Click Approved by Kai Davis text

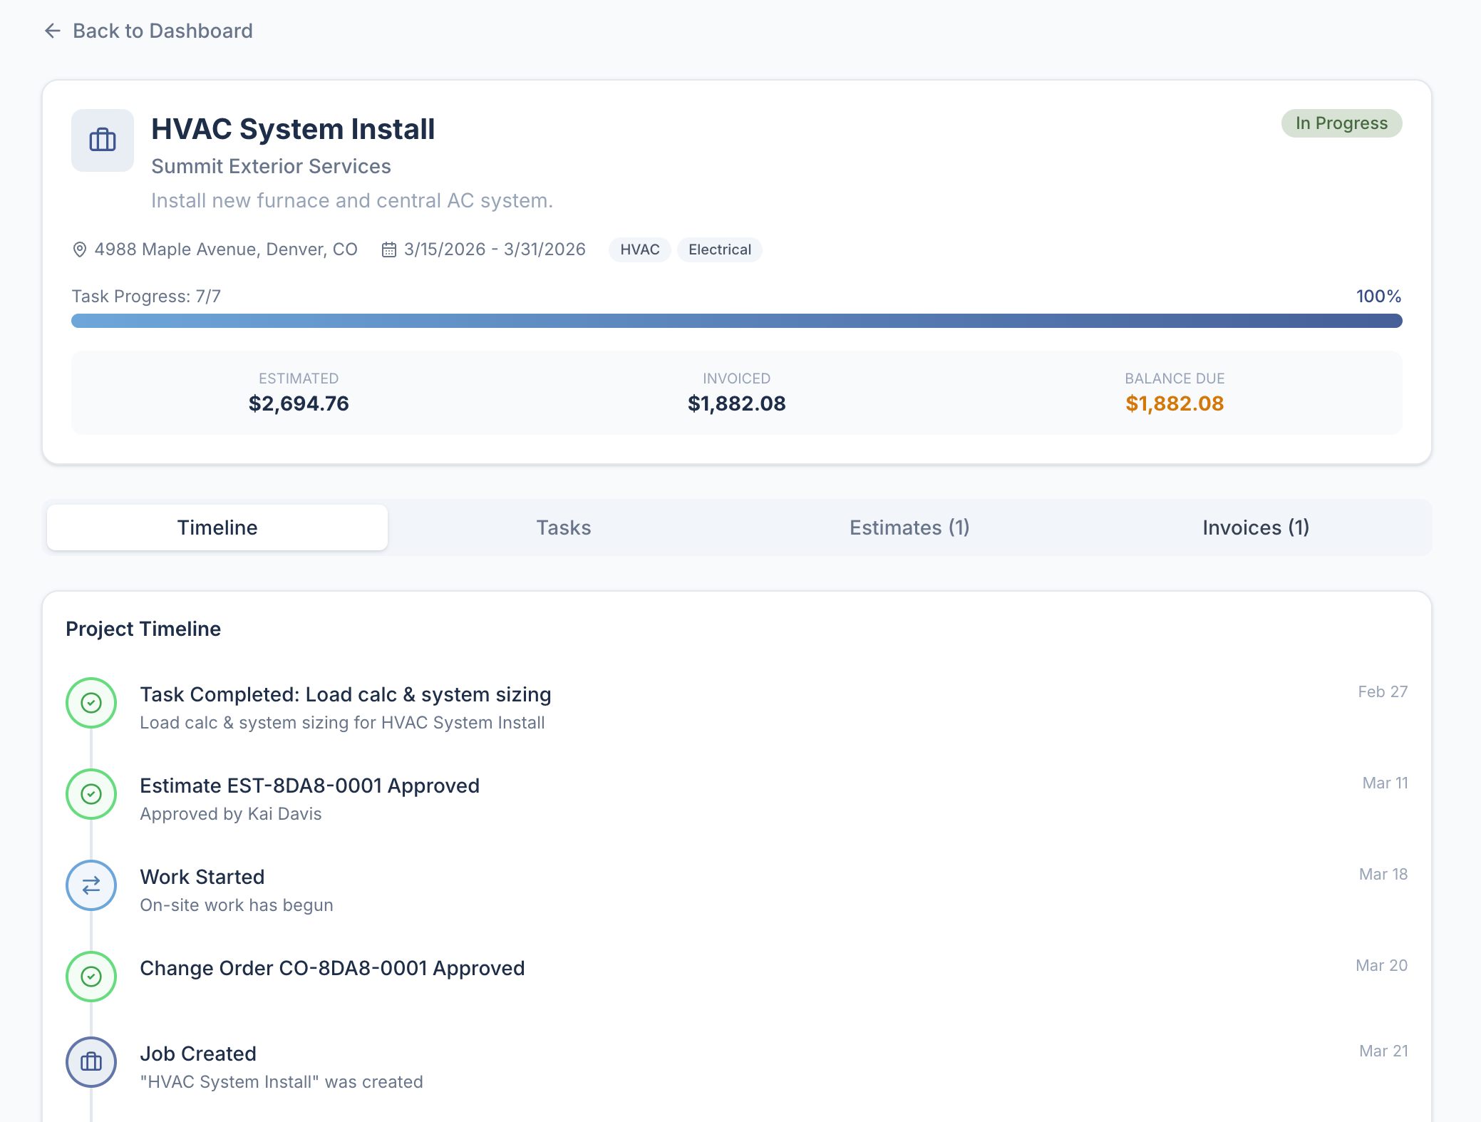[x=231, y=814]
